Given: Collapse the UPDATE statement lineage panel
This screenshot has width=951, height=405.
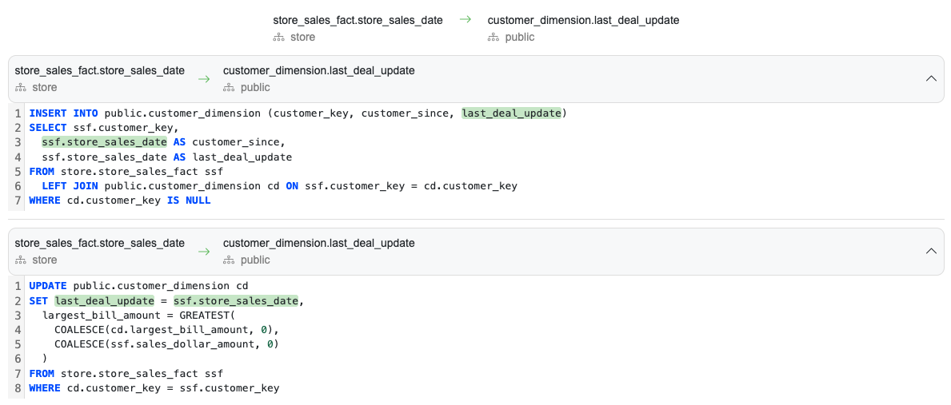Looking at the screenshot, I should coord(930,251).
